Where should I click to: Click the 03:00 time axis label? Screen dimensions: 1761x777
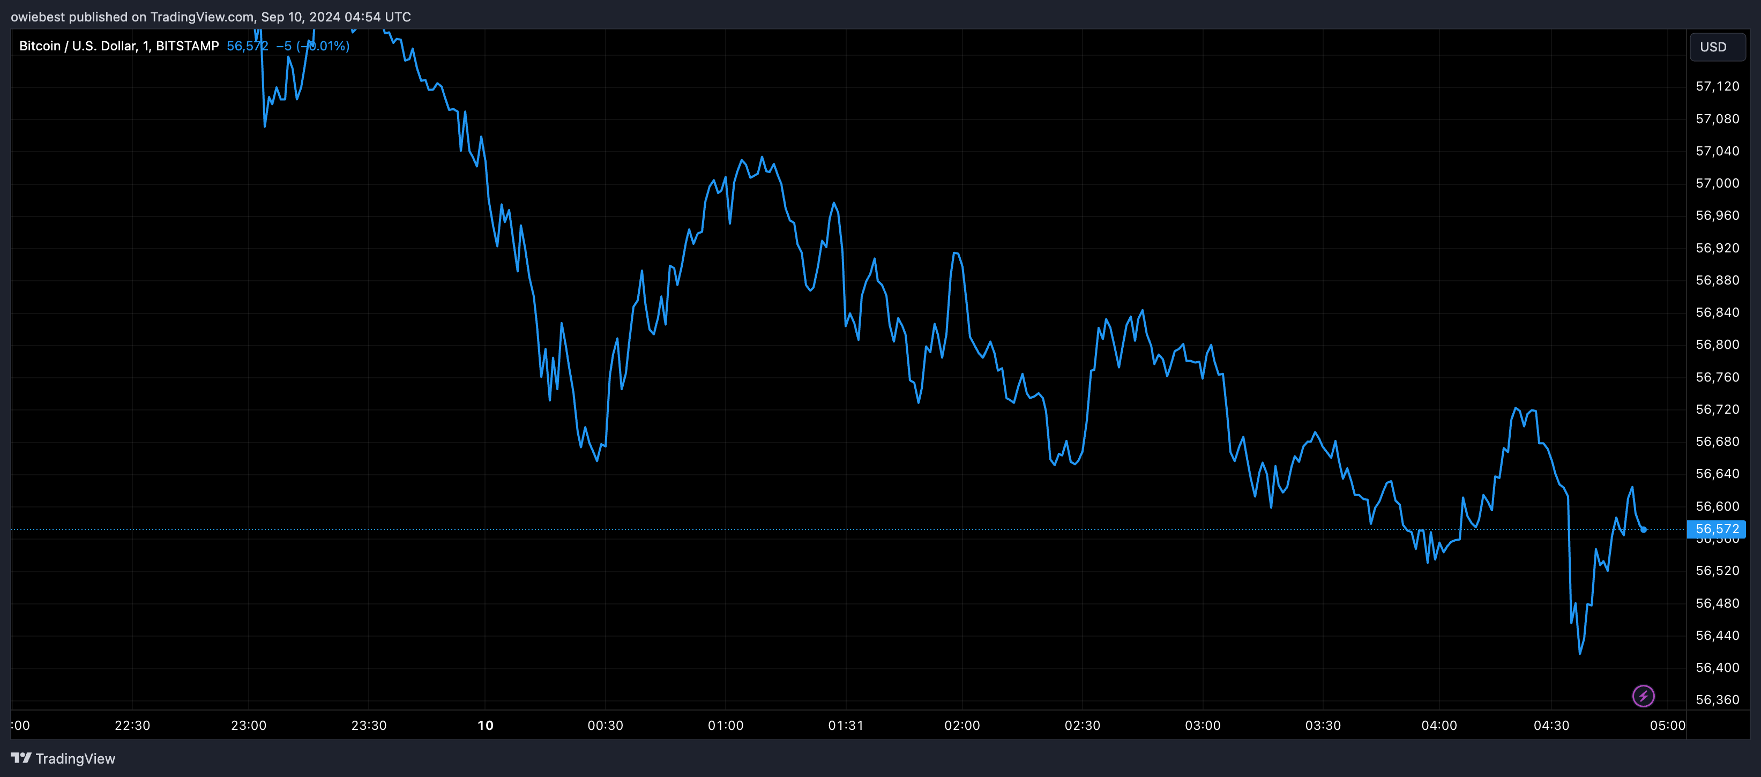(1203, 725)
